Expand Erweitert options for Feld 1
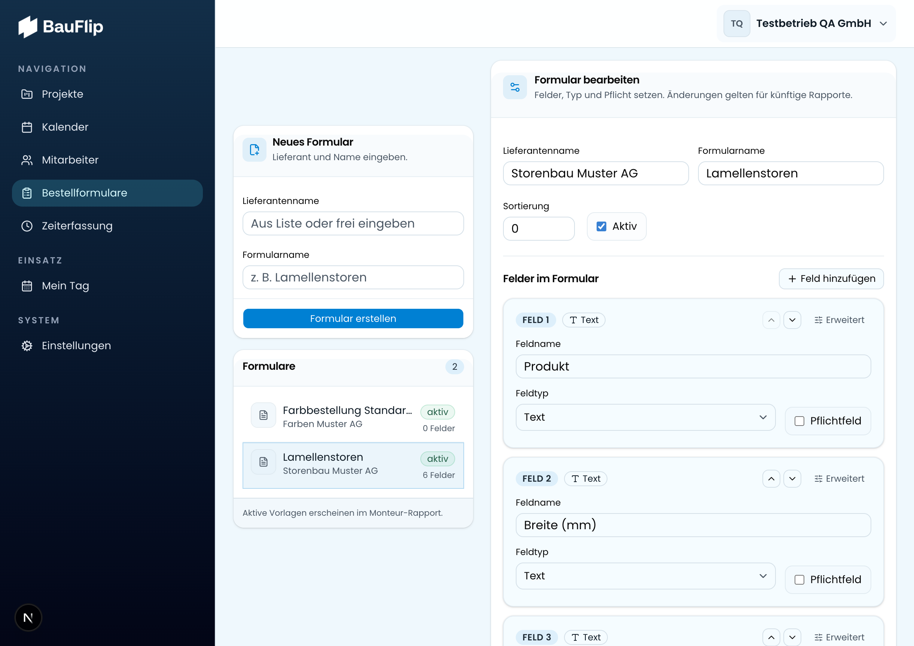The height and width of the screenshot is (646, 914). point(839,320)
